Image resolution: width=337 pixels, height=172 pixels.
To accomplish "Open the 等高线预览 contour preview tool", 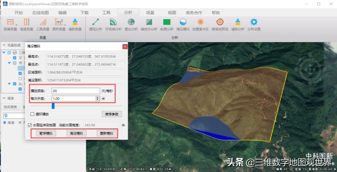I will point(220,25).
